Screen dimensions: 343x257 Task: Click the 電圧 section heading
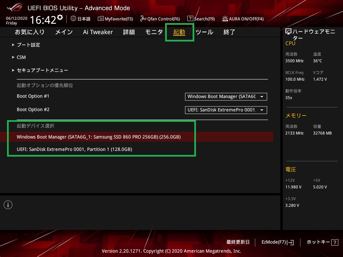(291, 169)
